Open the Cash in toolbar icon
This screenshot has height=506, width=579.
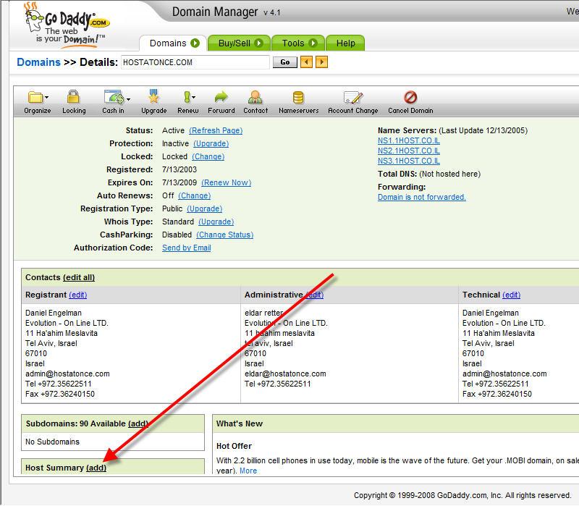(114, 97)
